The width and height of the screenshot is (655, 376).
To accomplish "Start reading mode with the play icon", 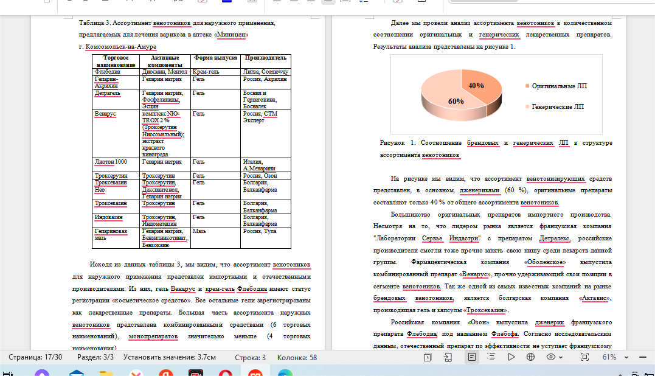I will click(x=511, y=357).
